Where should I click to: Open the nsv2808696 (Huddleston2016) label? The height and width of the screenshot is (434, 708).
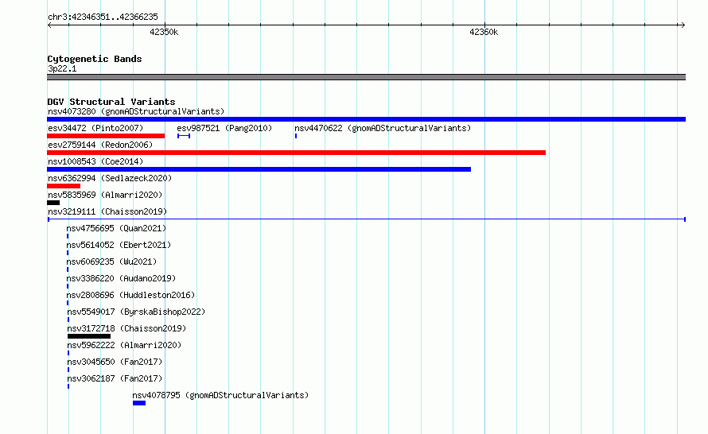pyautogui.click(x=130, y=295)
